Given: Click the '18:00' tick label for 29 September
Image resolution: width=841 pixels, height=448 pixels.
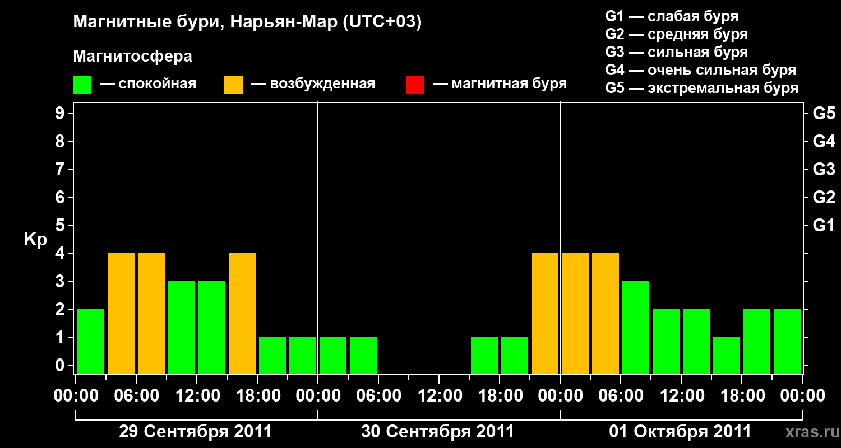Looking at the screenshot, I should [257, 396].
